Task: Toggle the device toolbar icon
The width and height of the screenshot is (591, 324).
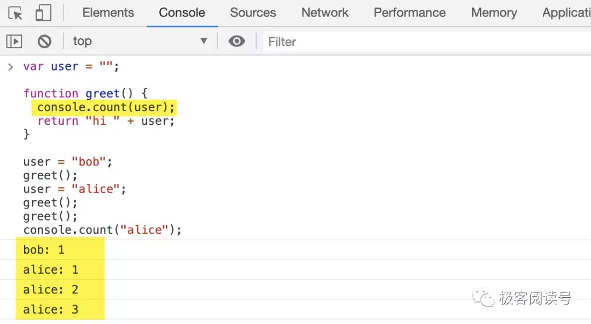Action: 43,13
